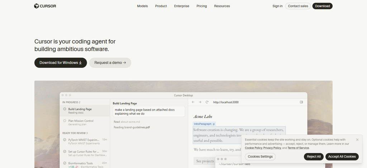The image size is (367, 168).
Task: Click the READY FOR REVIEW 3 section header
Action: (x=75, y=133)
